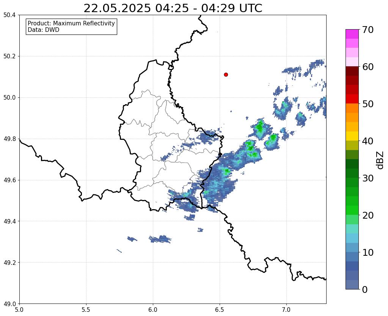Click the 20 value on the colorbar
Viewport: 388px width, 316px height.
coord(368,215)
